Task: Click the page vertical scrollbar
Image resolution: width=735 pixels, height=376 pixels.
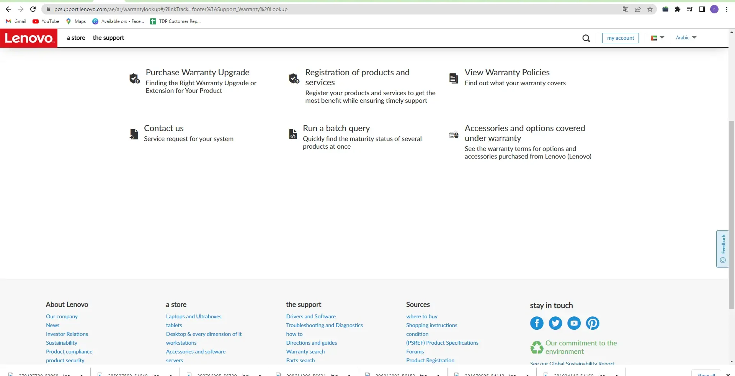Action: (732, 214)
